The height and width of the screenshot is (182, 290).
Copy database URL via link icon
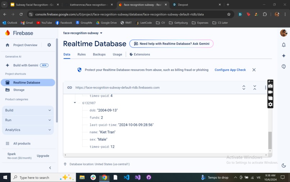point(69,88)
